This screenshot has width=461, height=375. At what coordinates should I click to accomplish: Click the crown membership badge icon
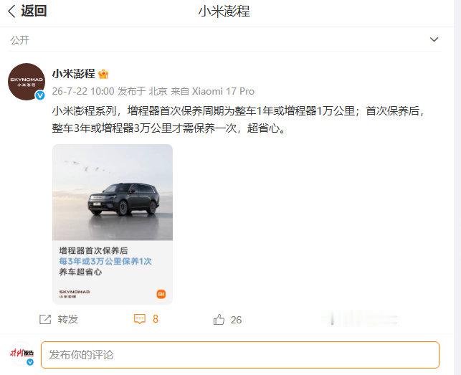click(x=103, y=74)
